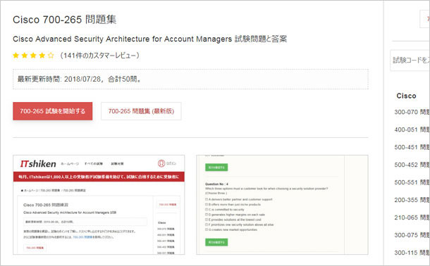Open the 700-265 問題集 (最新版) button

coord(141,111)
